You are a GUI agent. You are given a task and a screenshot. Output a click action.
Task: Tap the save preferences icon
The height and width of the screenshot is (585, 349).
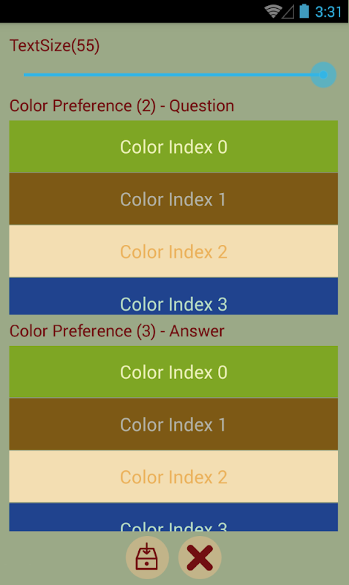(x=147, y=557)
